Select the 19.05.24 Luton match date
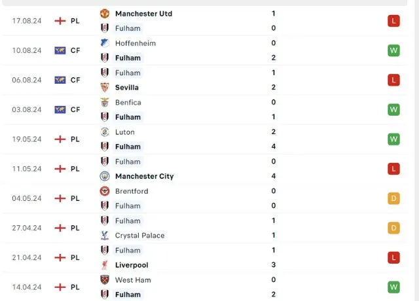The image size is (419, 301). point(27,139)
